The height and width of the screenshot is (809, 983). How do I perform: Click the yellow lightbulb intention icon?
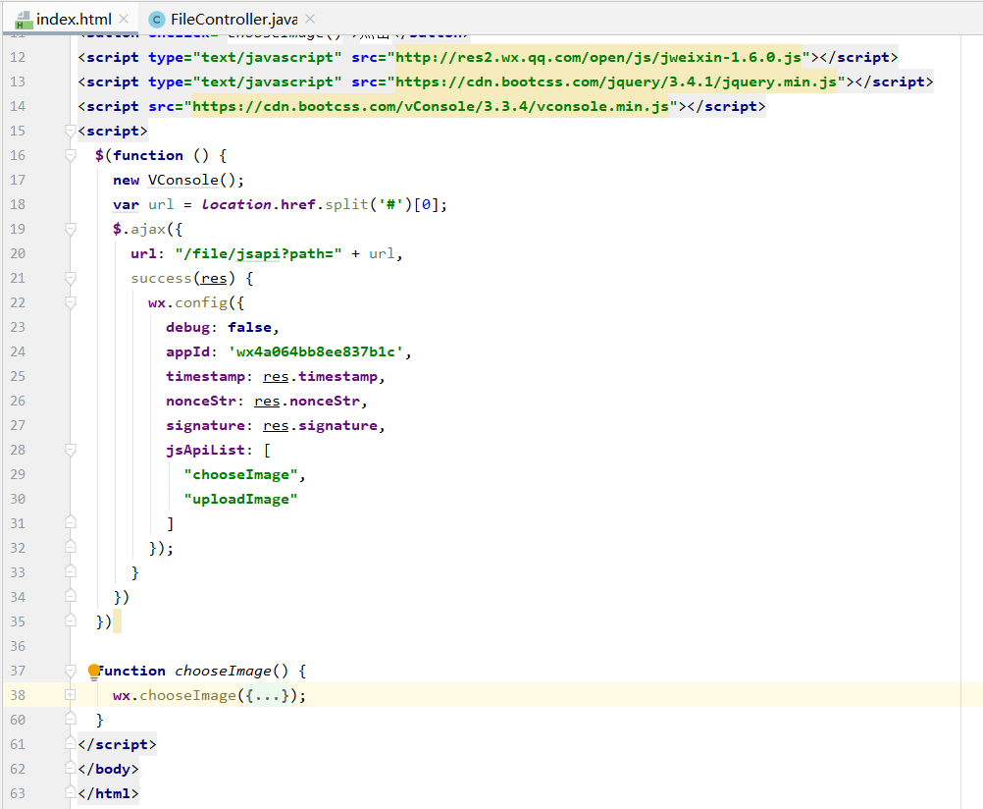coord(94,672)
